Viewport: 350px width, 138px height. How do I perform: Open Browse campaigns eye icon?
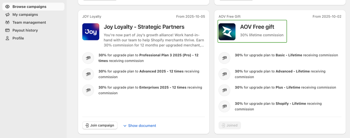coord(7,7)
